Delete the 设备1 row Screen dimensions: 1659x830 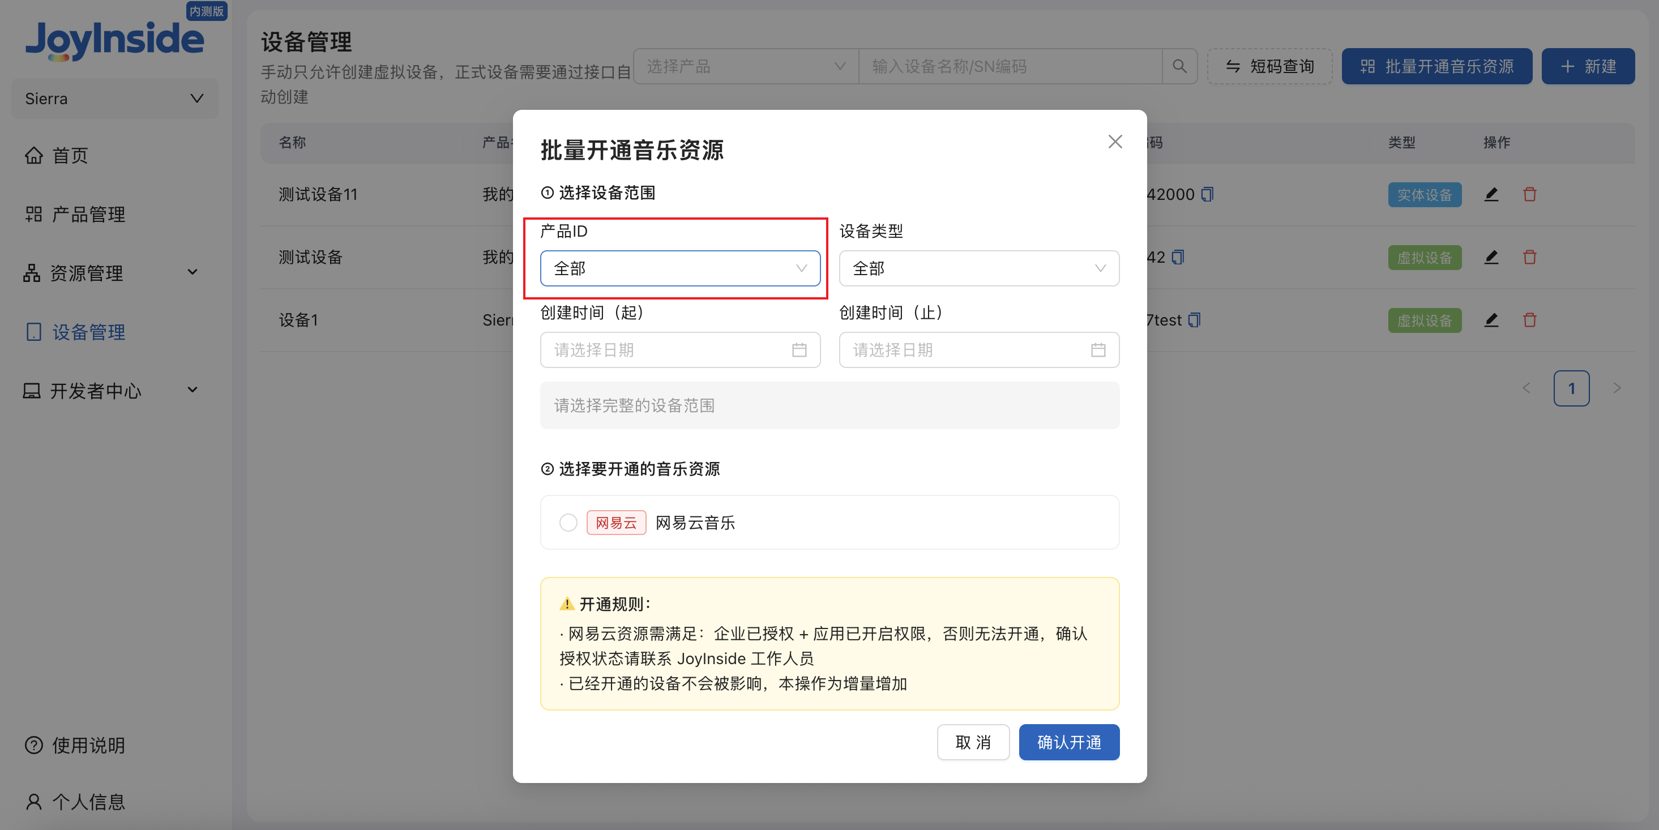1529,319
